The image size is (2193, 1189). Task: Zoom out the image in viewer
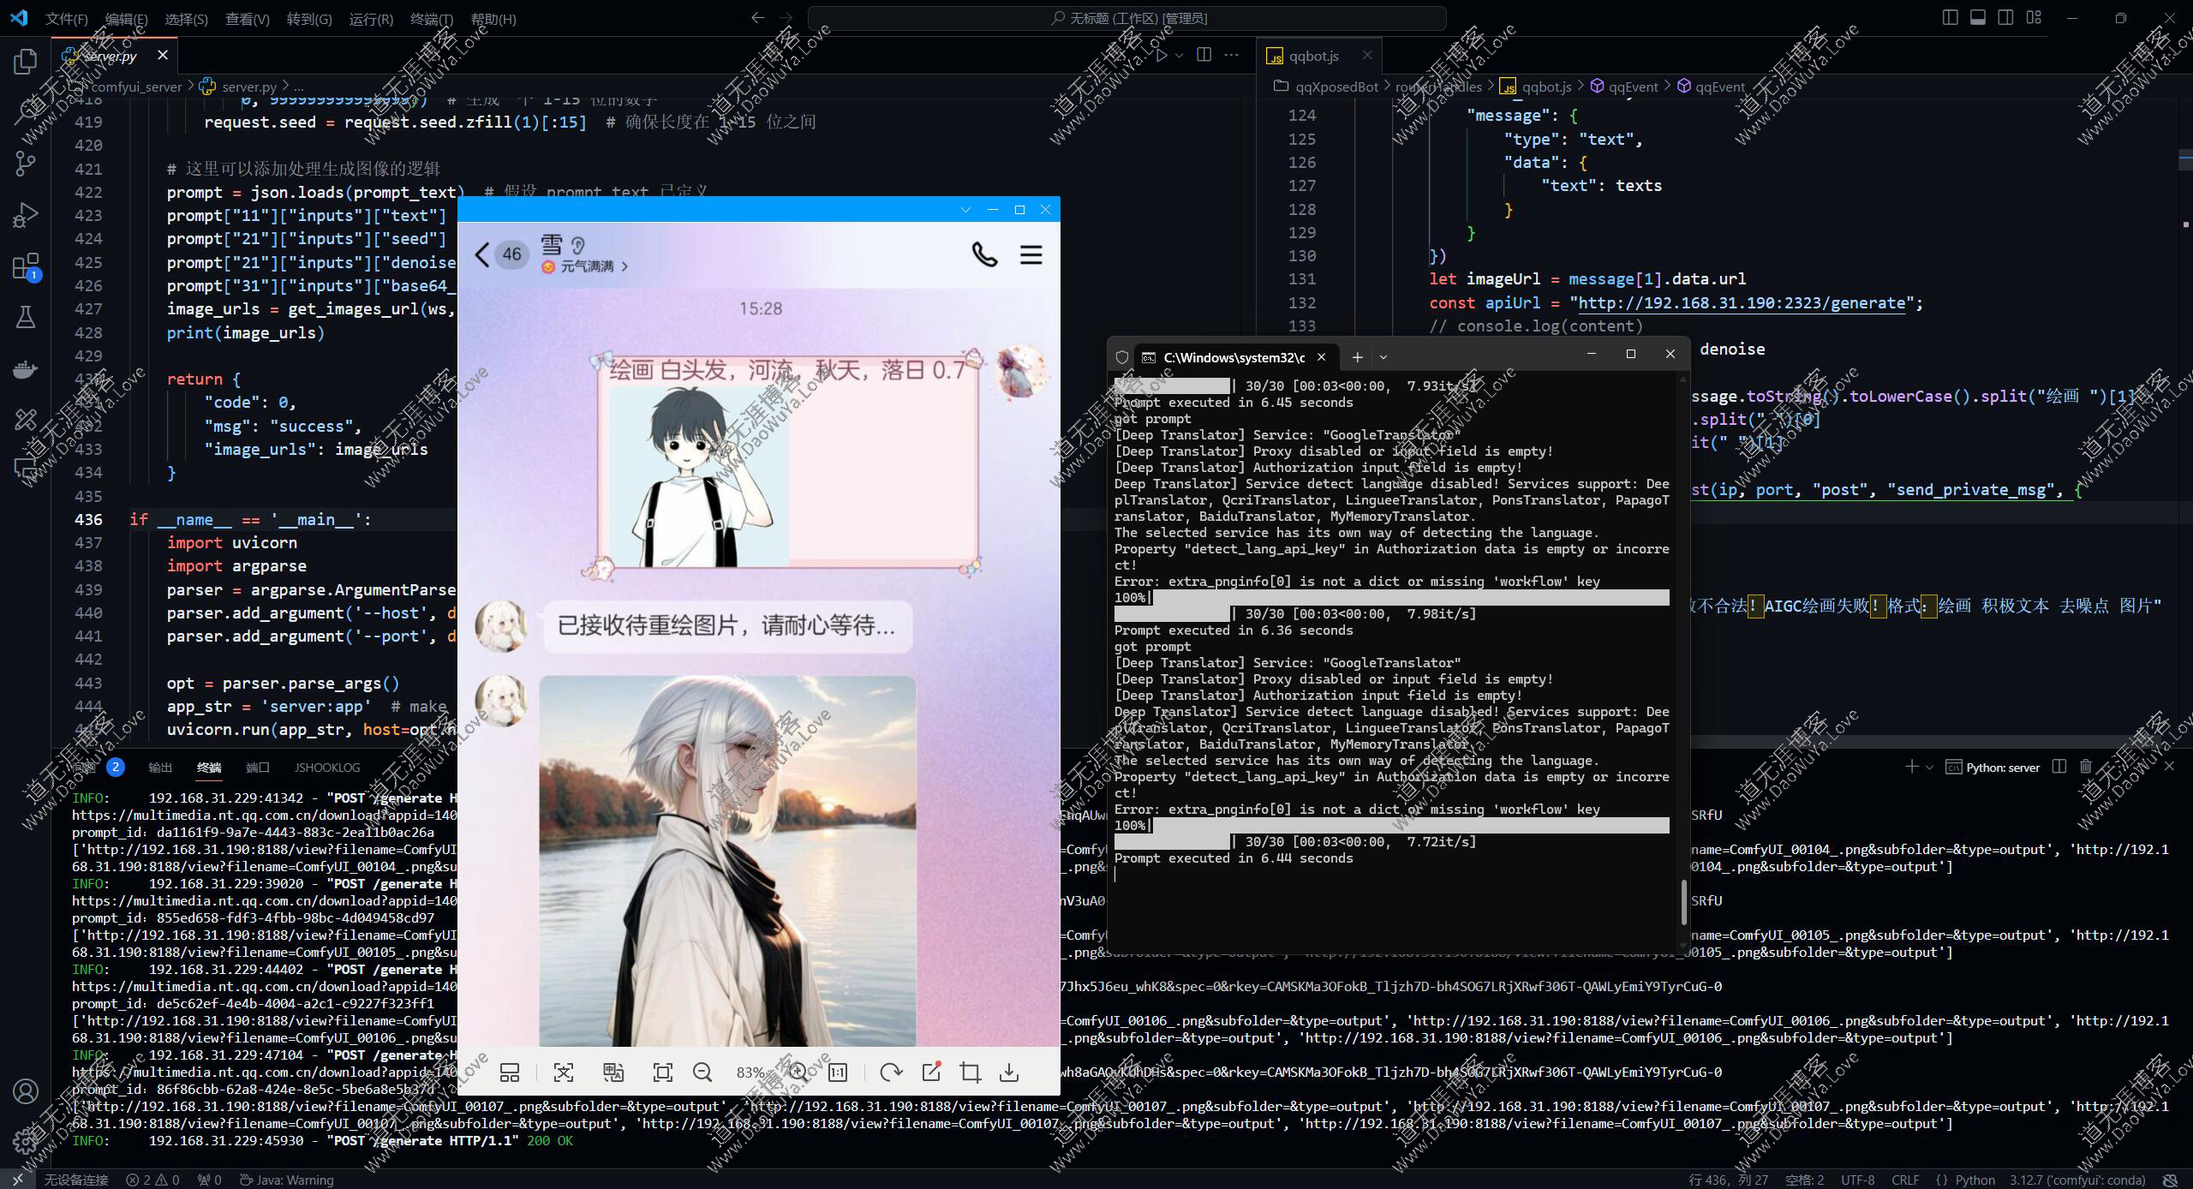[x=702, y=1072]
